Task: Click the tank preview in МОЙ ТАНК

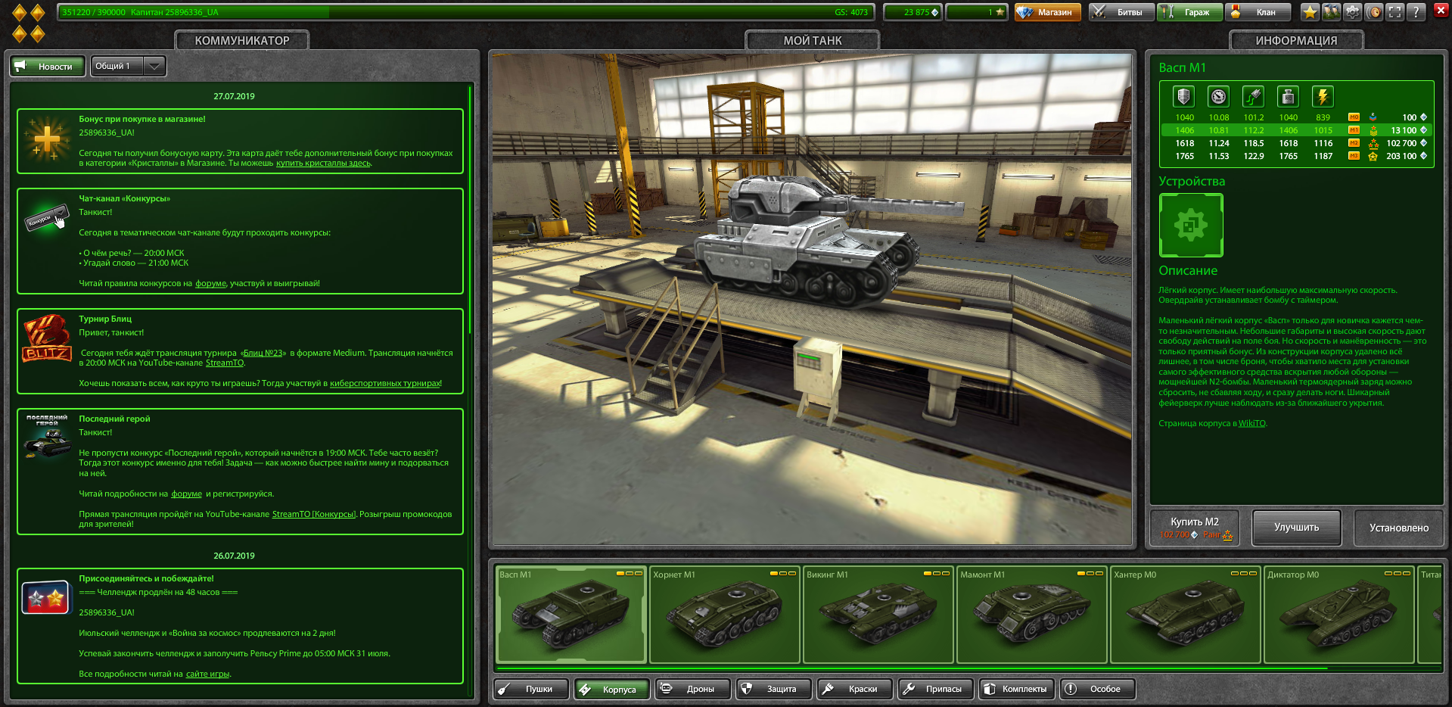Action: pyautogui.click(x=812, y=299)
